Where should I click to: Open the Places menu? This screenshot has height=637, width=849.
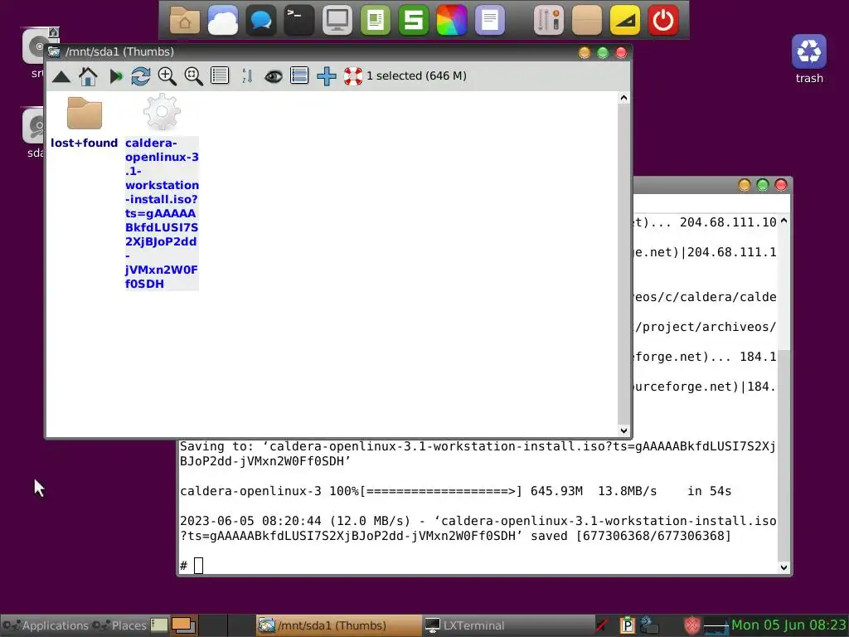(119, 625)
